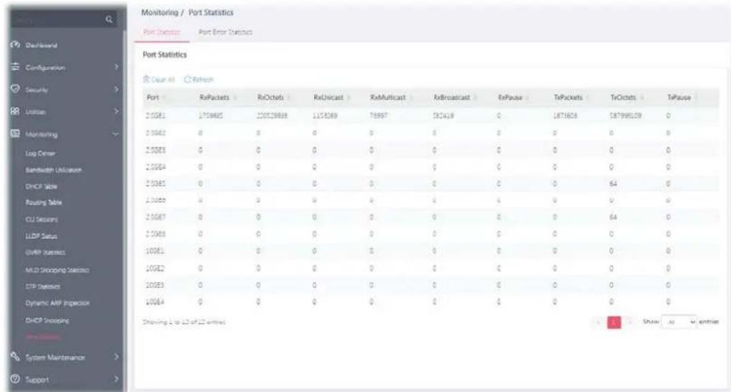Sort table by RxPause column
731x392 pixels.
coord(513,97)
